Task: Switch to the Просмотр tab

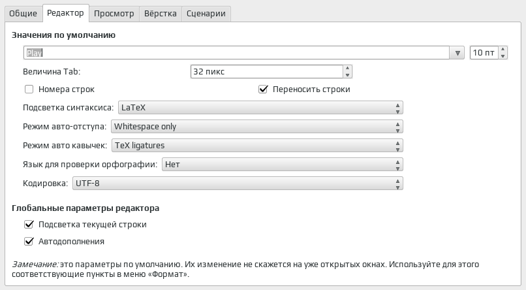Action: (114, 14)
